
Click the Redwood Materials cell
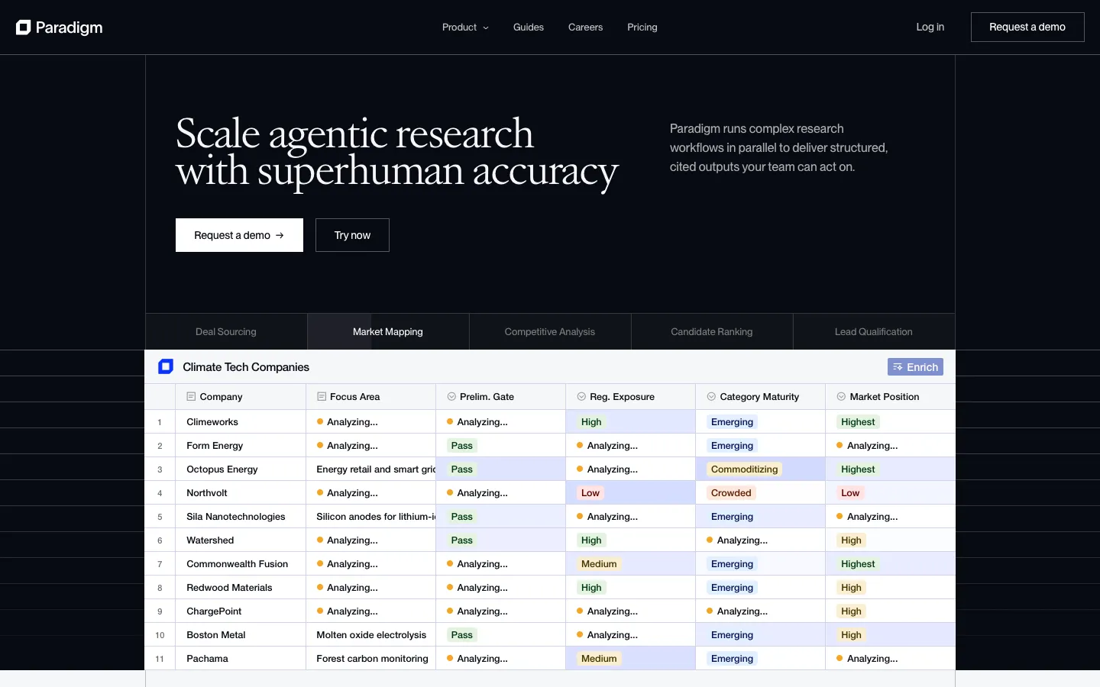241,588
